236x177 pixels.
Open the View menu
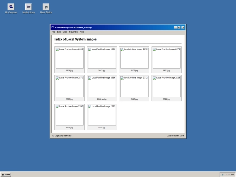coord(65,32)
